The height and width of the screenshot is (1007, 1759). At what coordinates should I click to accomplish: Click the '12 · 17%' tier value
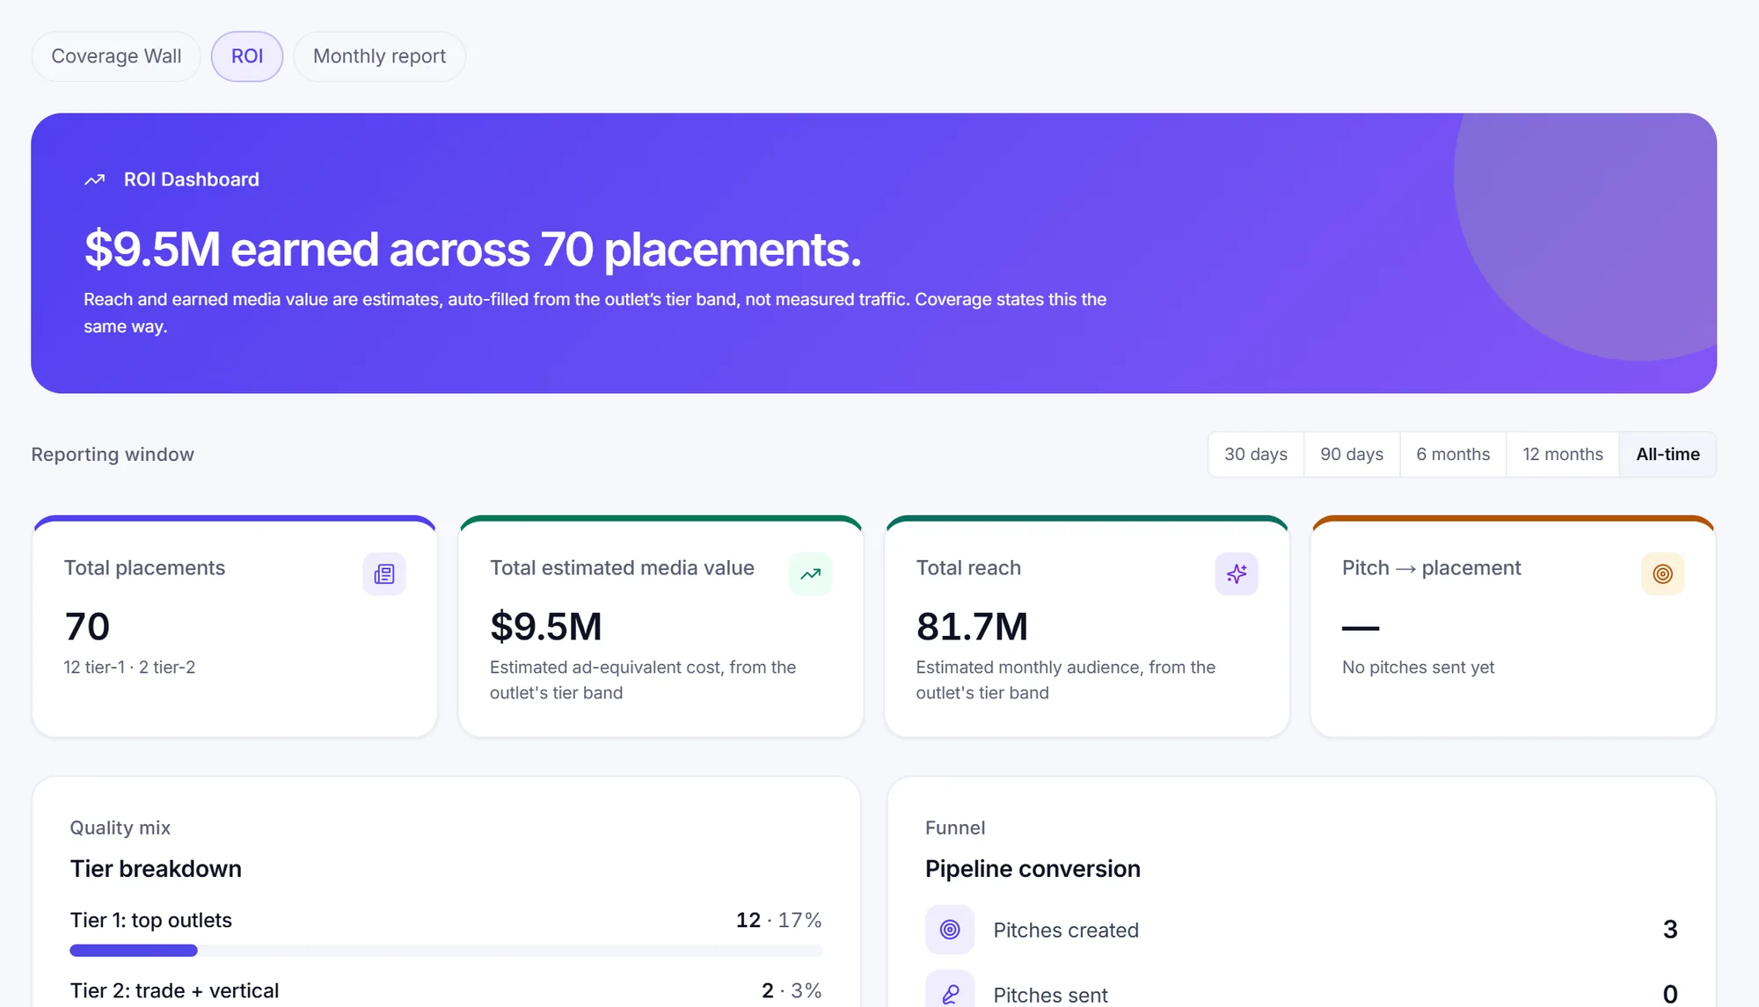778,920
